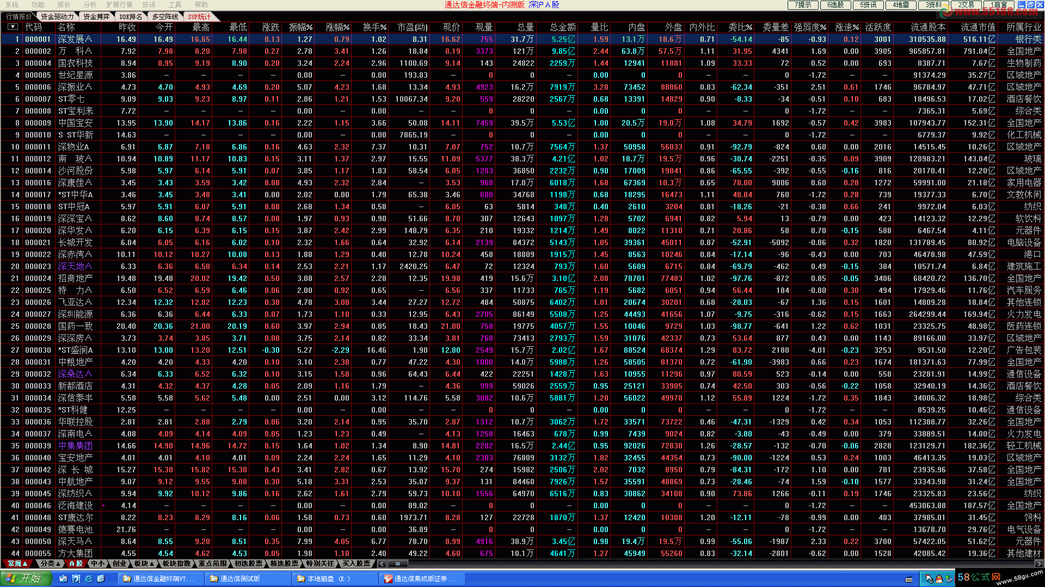This screenshot has height=587, width=1045.
Task: Click the Windows 开始 start button
Action: coord(26,578)
